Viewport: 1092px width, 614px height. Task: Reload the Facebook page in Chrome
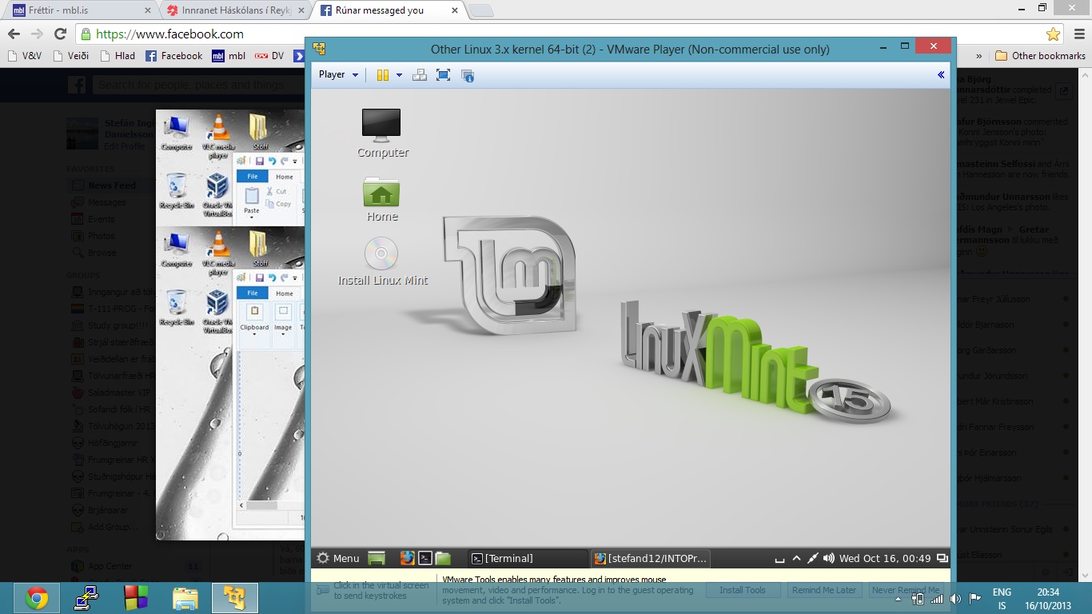pyautogui.click(x=60, y=34)
